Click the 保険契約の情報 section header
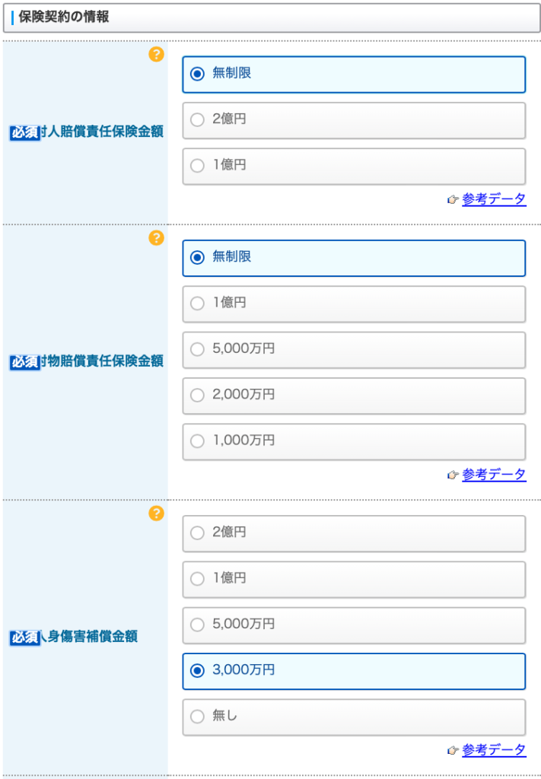 point(270,17)
